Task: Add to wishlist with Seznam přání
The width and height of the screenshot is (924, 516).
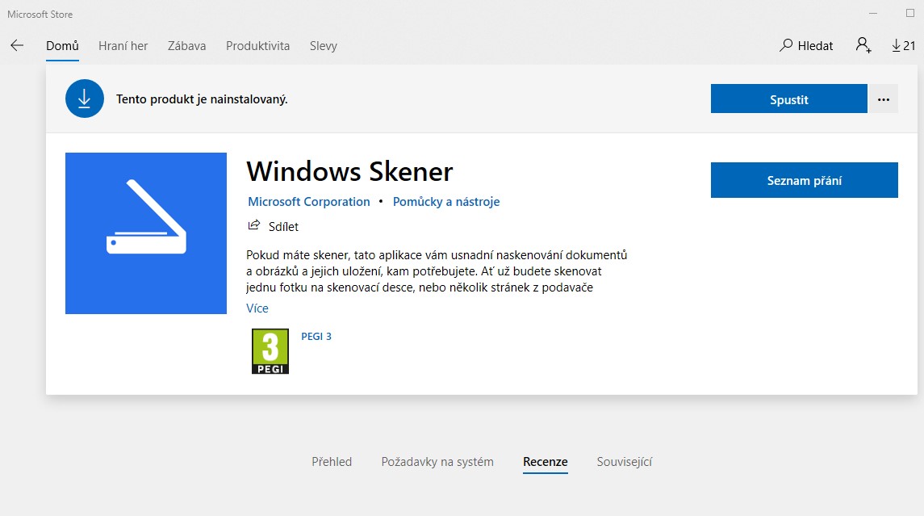Action: (x=804, y=180)
